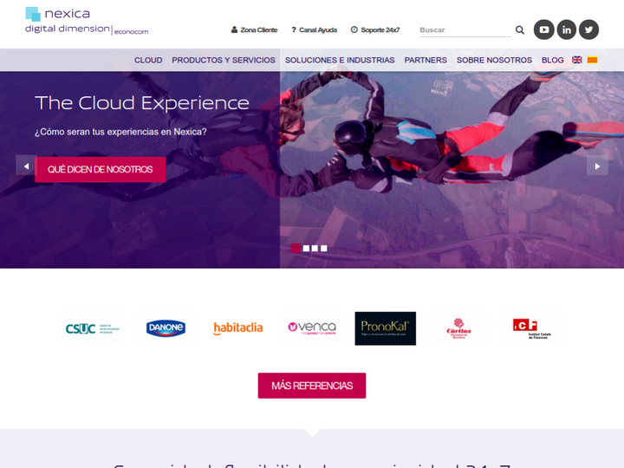Click the Más Referencias button
Screen dimensions: 624x468
tap(312, 386)
